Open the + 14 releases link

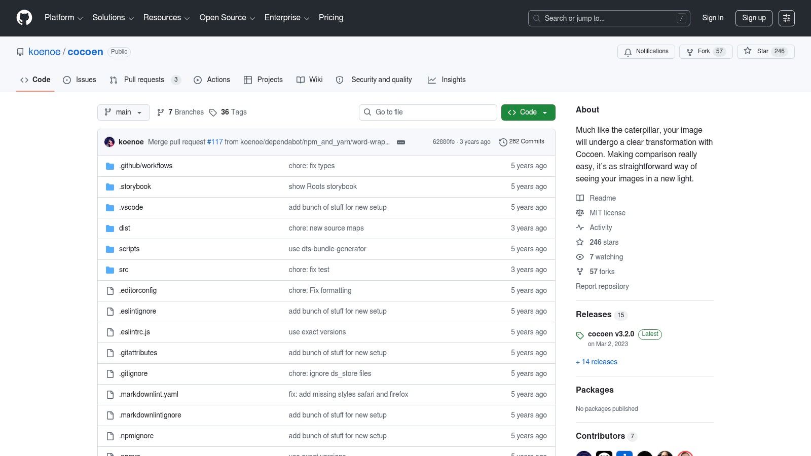point(597,362)
